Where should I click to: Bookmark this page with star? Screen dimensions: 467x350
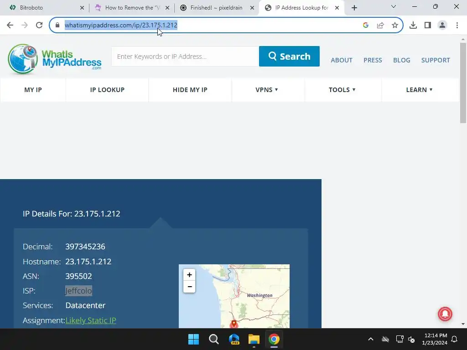(x=395, y=26)
